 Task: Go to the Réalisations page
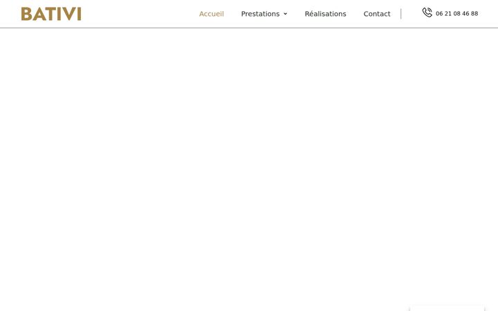[325, 14]
